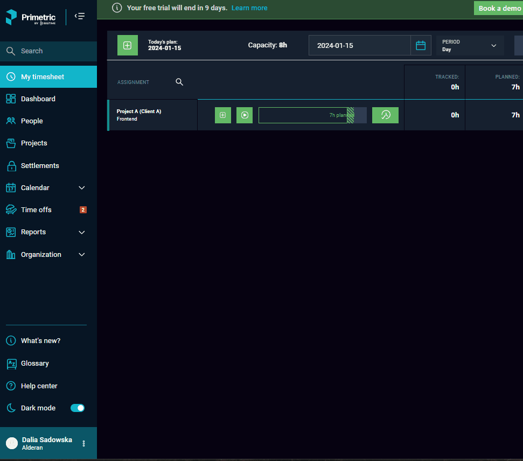Screen dimensions: 523x461
Task: Click the Capacity: 8h label
Action: pyautogui.click(x=268, y=45)
